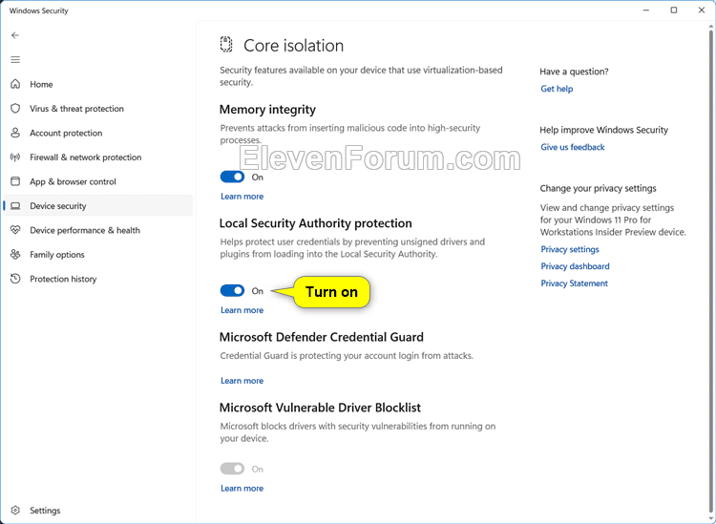The image size is (716, 524).
Task: Click the Virus & threat protection shield icon
Action: [15, 109]
